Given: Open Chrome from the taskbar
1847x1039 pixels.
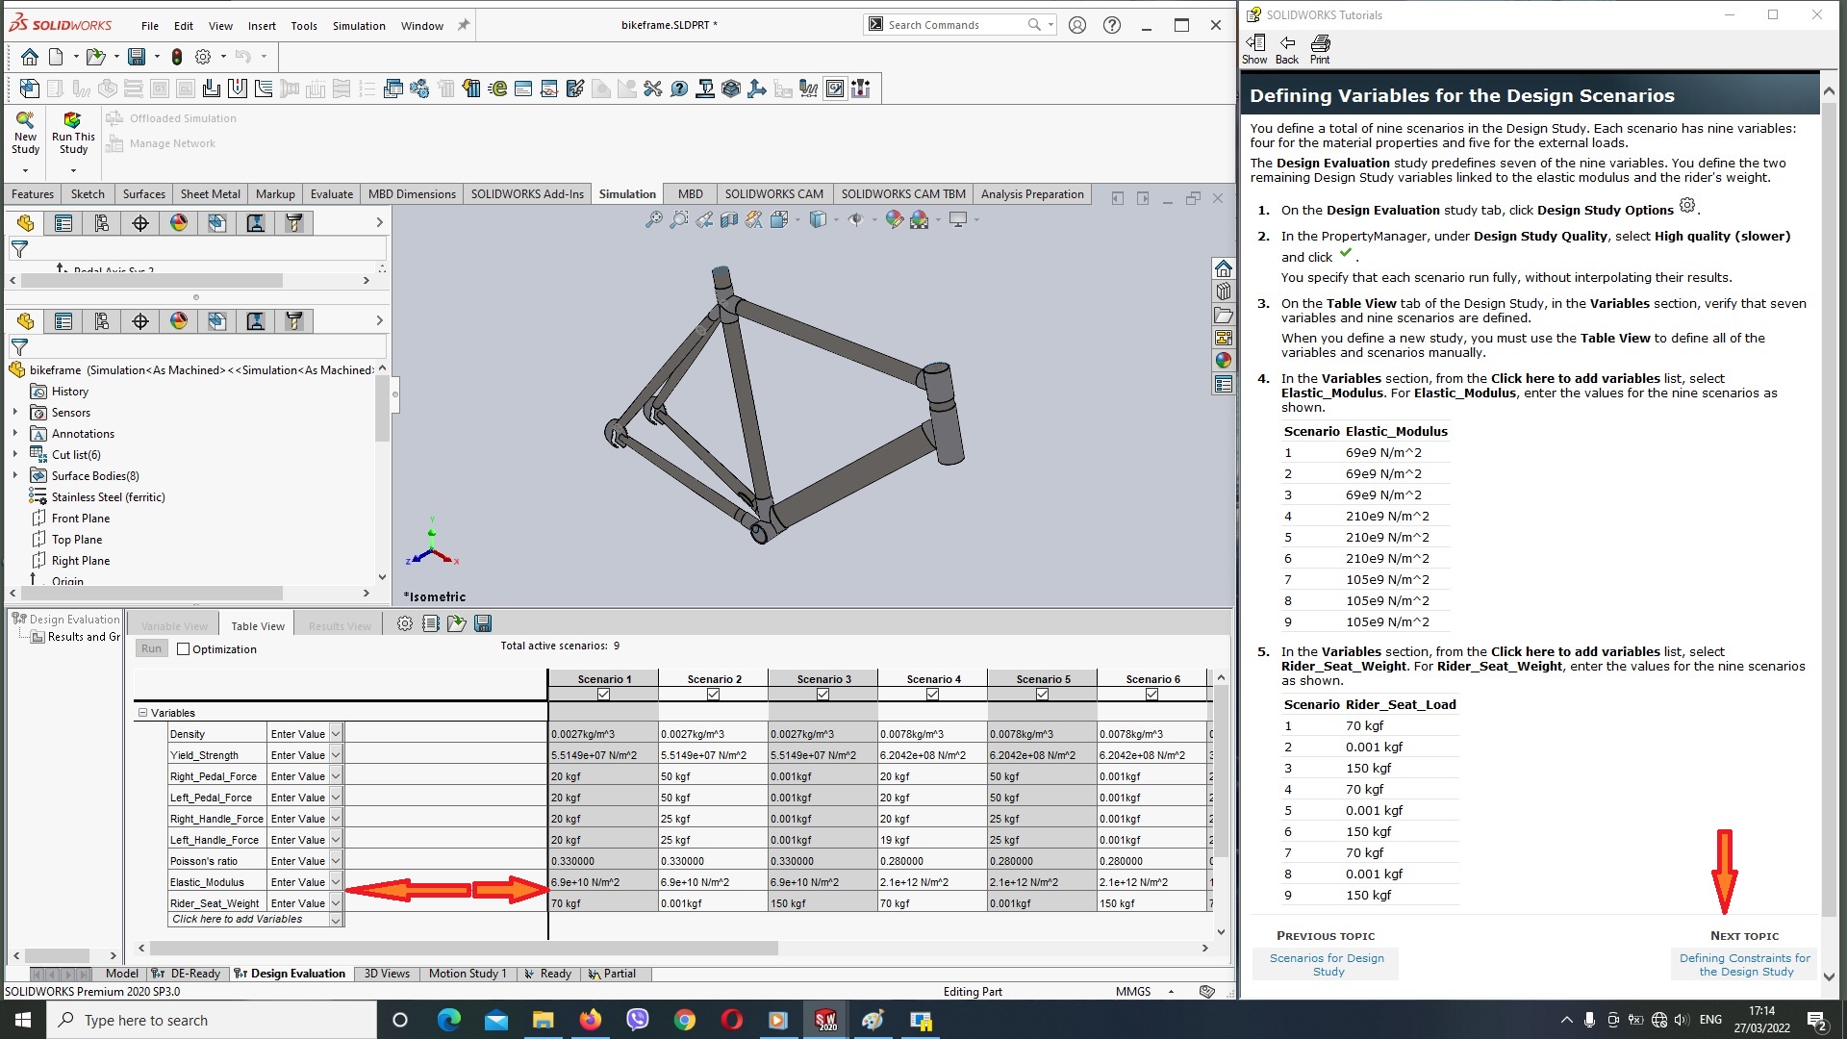Looking at the screenshot, I should 684,1020.
